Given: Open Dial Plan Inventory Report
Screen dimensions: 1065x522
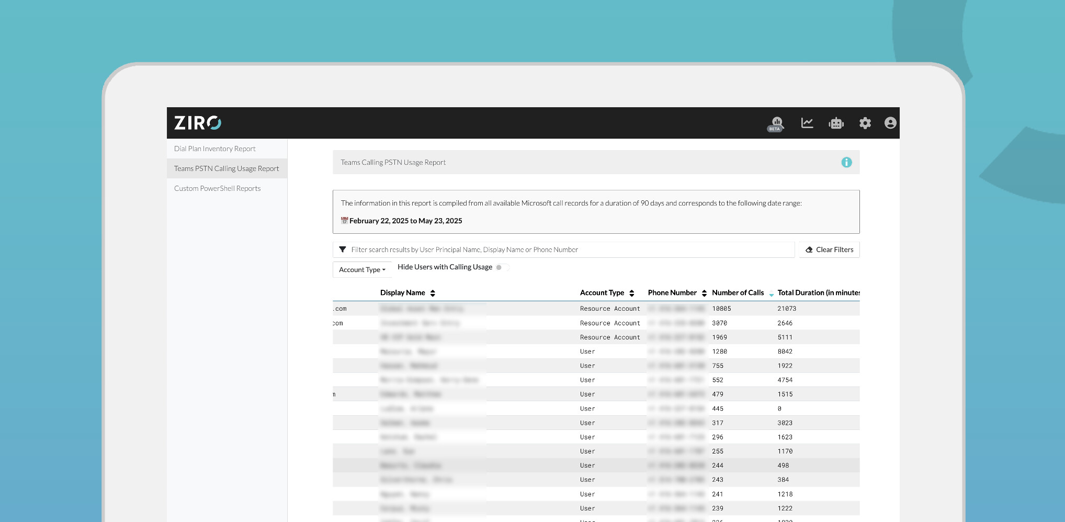Looking at the screenshot, I should tap(215, 149).
